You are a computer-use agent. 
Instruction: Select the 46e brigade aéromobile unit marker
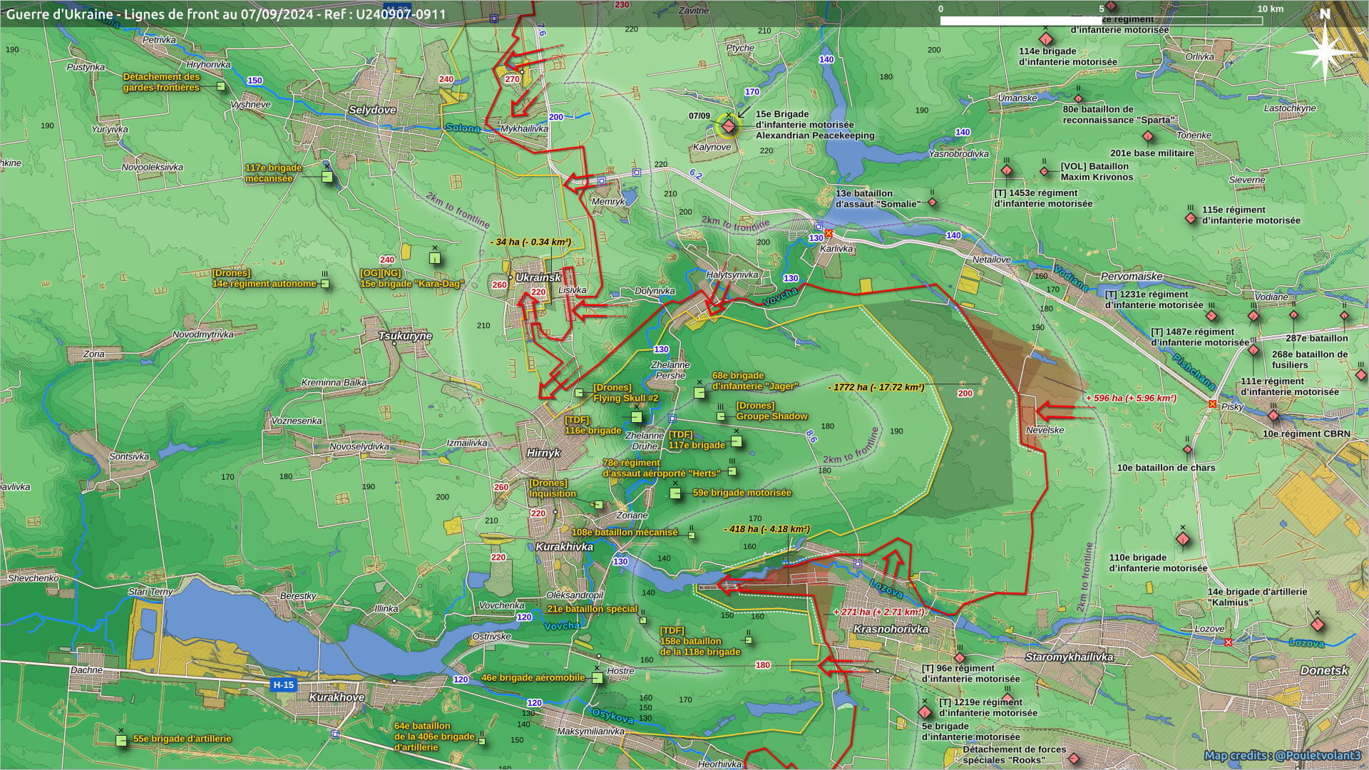[598, 678]
